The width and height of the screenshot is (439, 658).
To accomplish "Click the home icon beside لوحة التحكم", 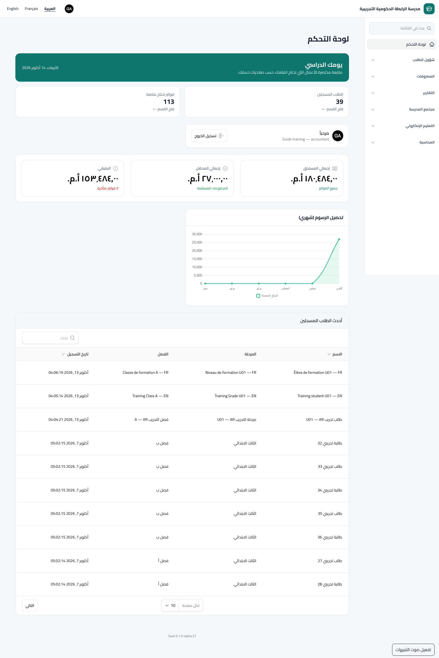I will (432, 44).
